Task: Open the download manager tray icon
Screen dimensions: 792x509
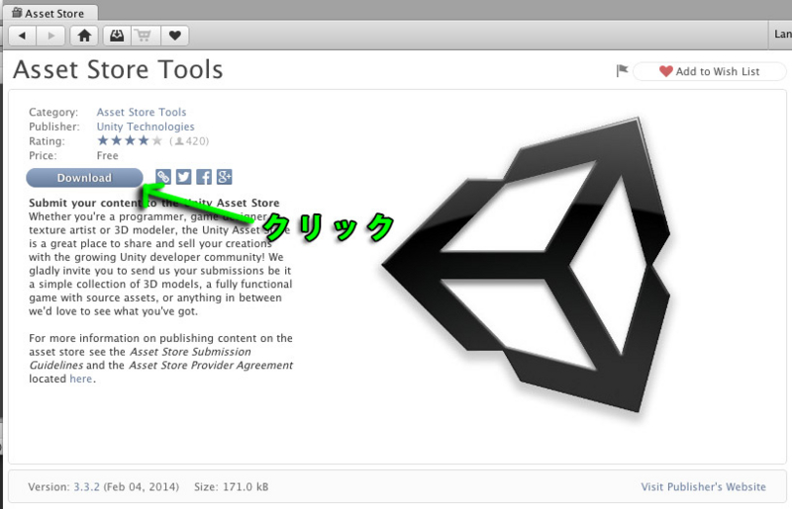Action: pos(117,36)
